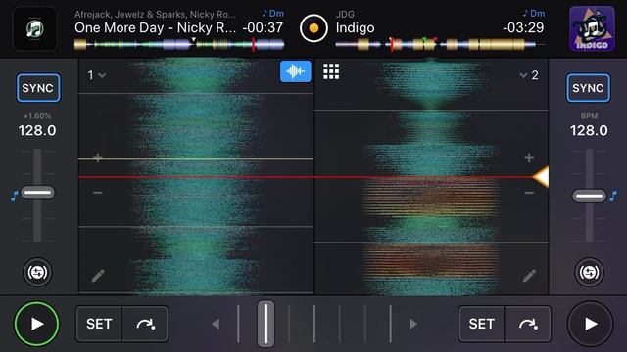Click deck 2 remaining time -03:29
The height and width of the screenshot is (352, 627).
click(x=523, y=28)
